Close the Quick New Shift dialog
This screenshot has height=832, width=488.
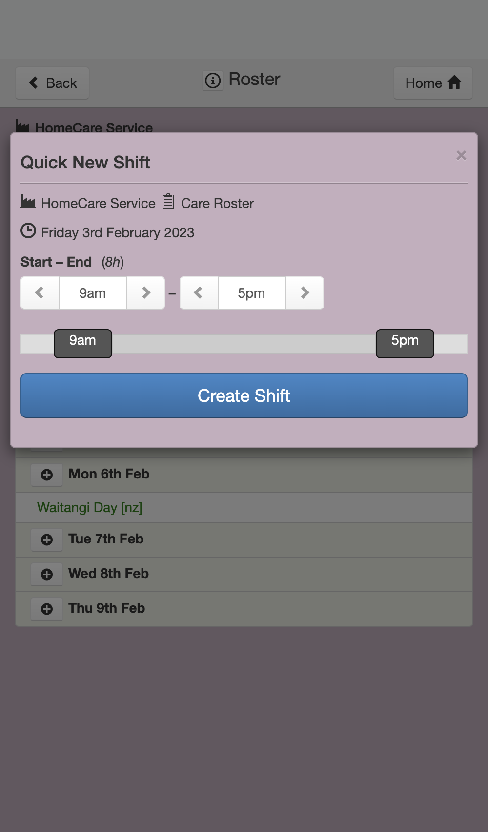(461, 155)
